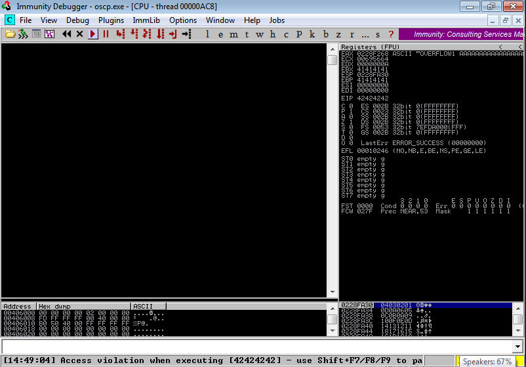
Task: Open the memory map via the 'm' button
Action: 233,34
